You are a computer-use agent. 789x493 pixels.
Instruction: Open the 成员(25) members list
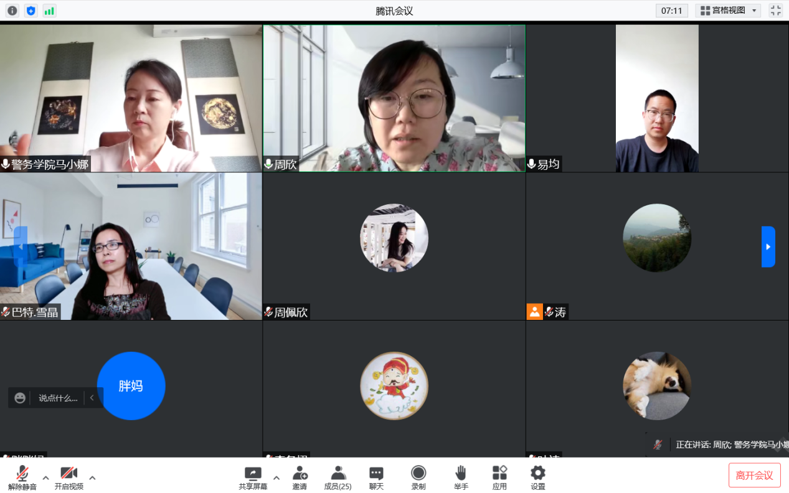pyautogui.click(x=338, y=477)
